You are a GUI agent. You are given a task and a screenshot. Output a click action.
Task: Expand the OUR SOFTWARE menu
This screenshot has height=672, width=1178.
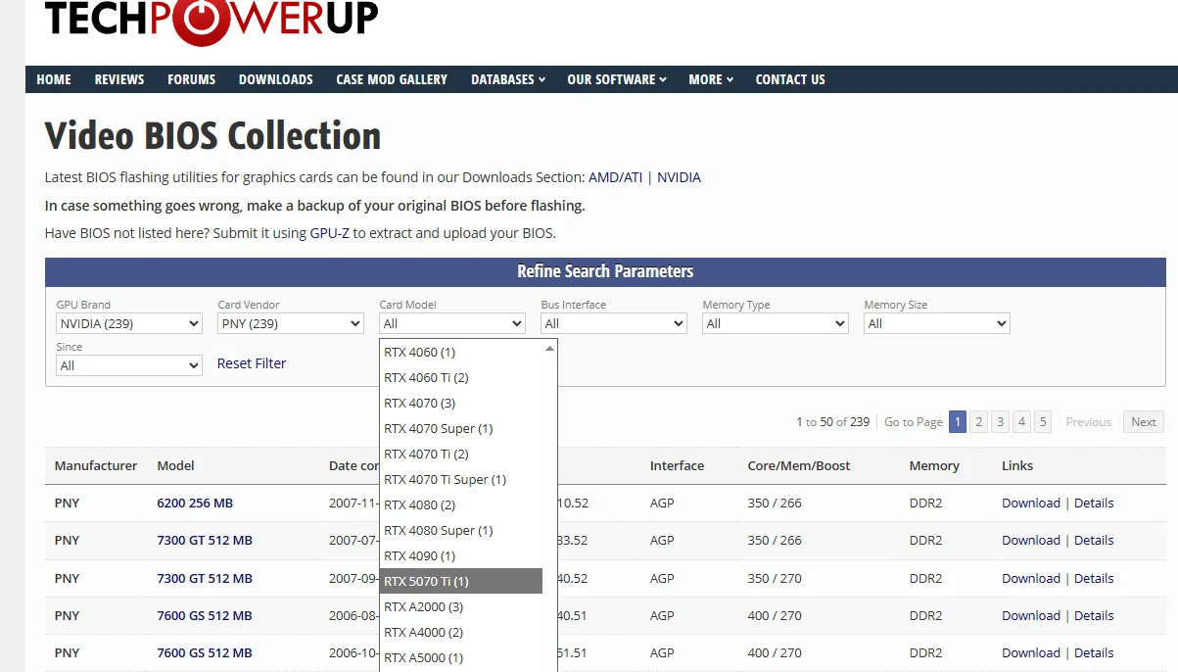pos(617,79)
